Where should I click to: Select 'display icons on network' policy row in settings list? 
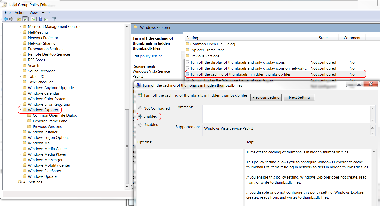(275, 68)
